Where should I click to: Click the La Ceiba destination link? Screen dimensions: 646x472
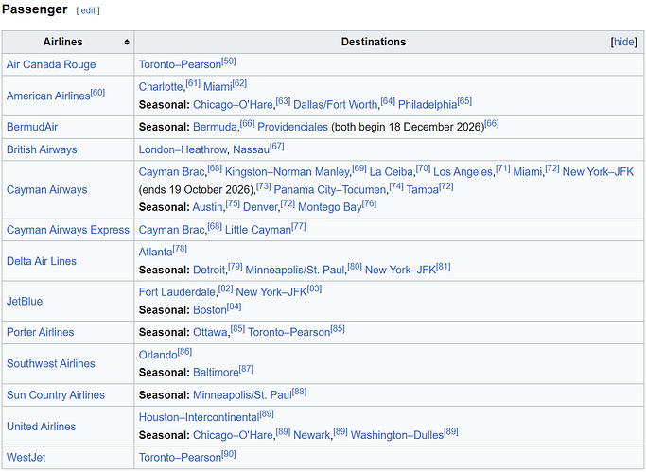(392, 172)
